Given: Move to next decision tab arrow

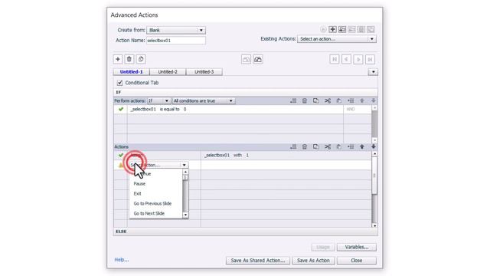Looking at the screenshot, I should pyautogui.click(x=358, y=59).
